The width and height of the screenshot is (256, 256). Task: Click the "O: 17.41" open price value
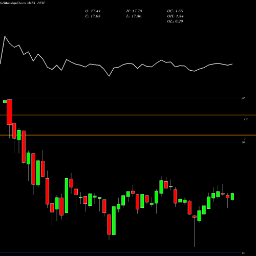click(93, 11)
